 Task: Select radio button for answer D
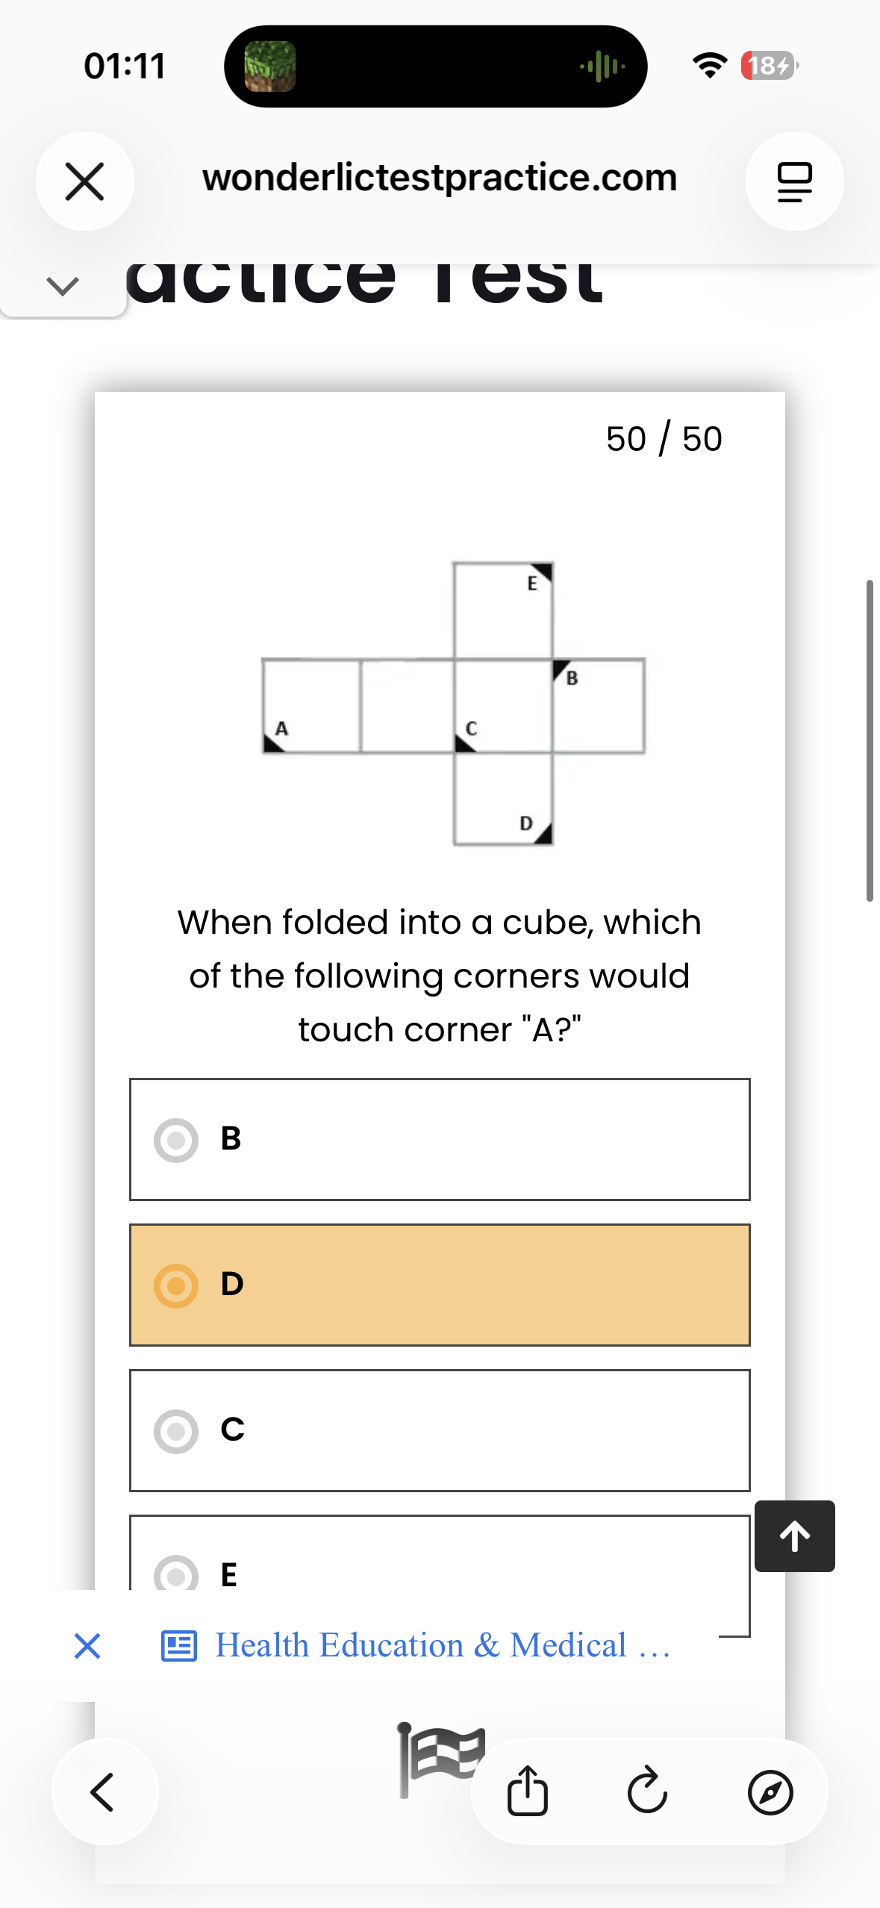(x=176, y=1285)
